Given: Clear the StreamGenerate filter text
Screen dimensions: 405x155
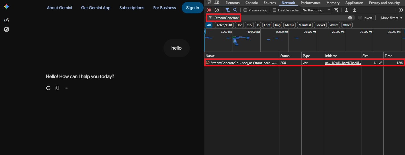Looking at the screenshot, I should 350,18.
